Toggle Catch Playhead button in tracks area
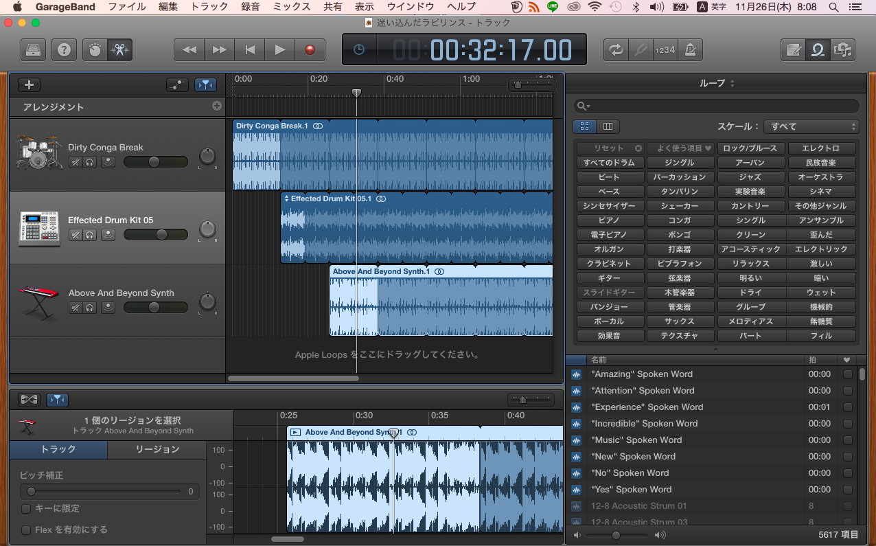The height and width of the screenshot is (546, 876). (x=205, y=85)
